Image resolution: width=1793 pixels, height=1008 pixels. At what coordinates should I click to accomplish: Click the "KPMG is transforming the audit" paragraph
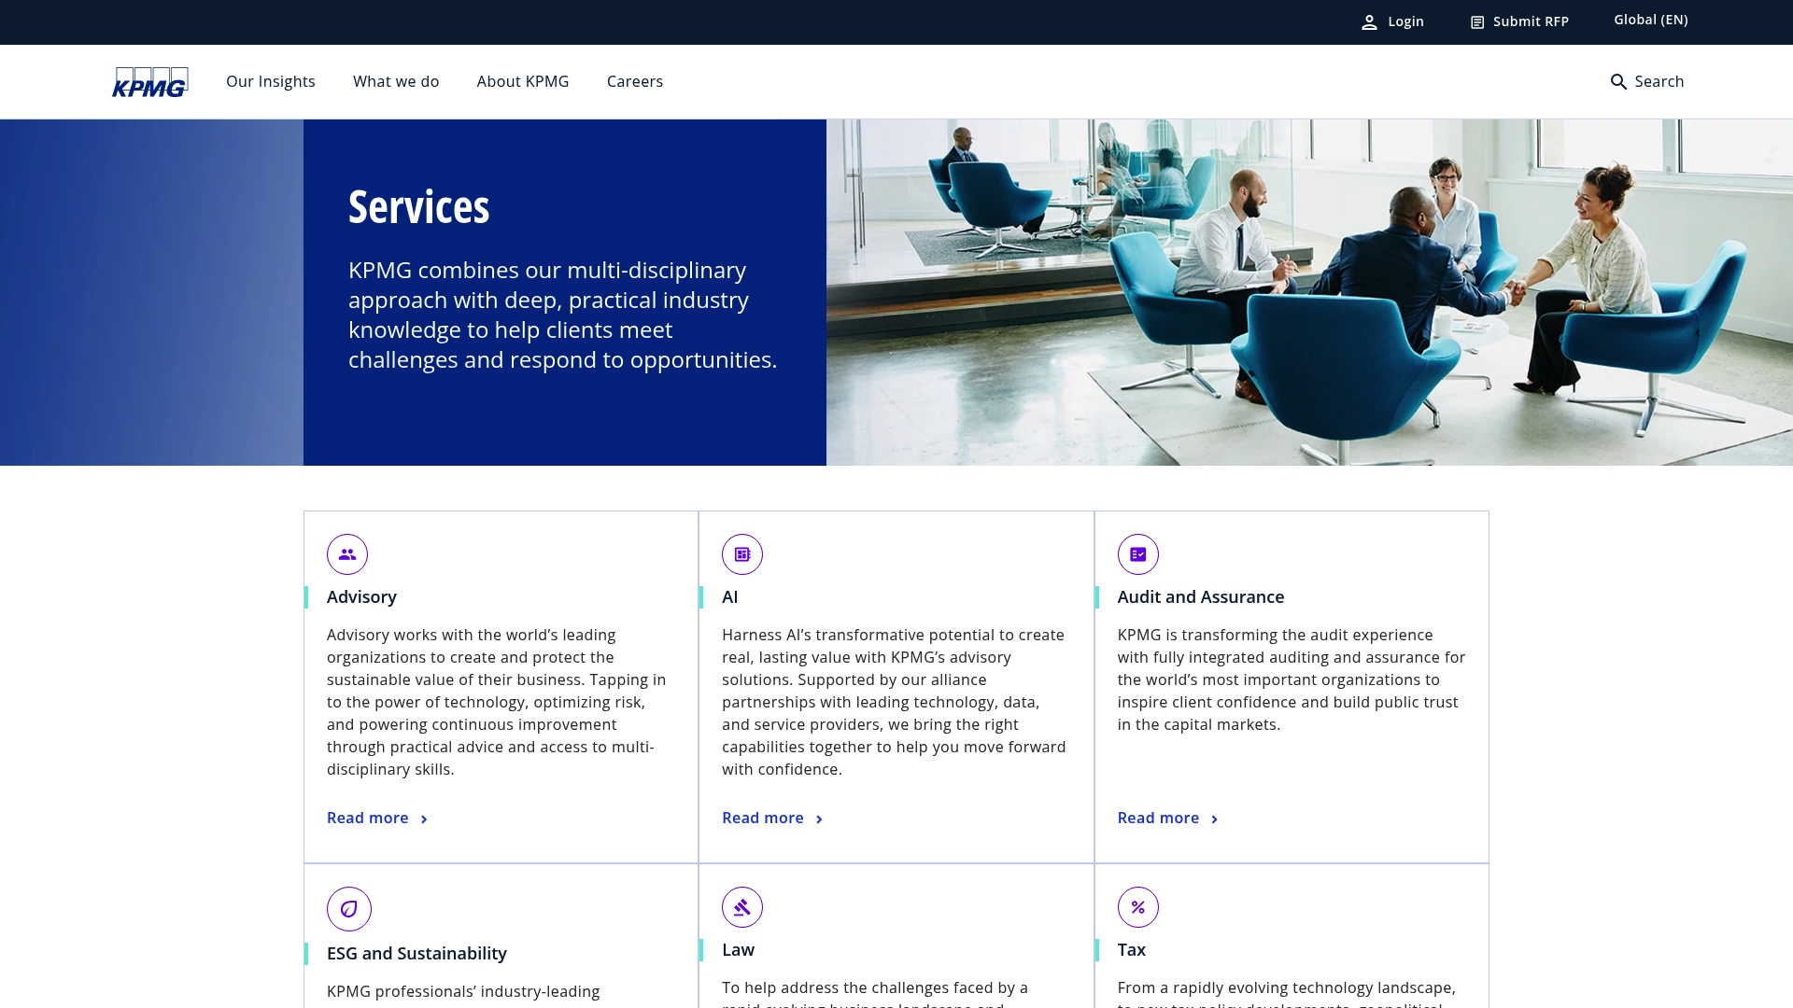tap(1292, 679)
